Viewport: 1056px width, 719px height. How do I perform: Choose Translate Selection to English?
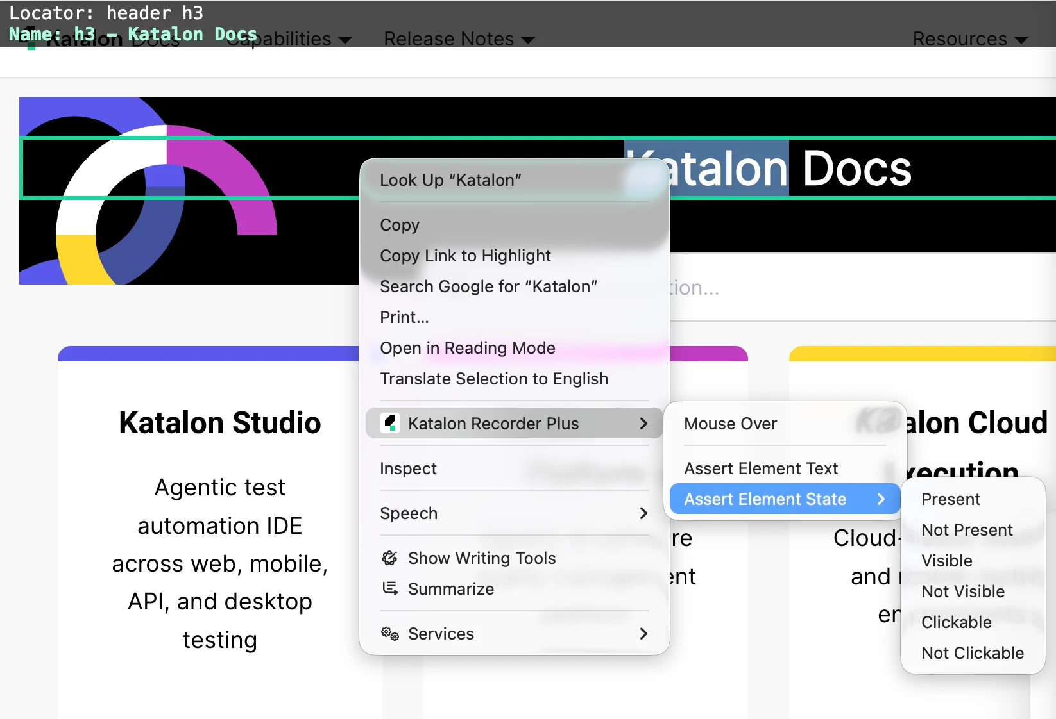(x=515, y=379)
